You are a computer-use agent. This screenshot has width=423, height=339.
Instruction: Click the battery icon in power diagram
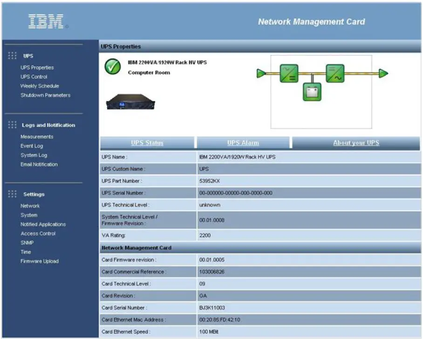coord(312,92)
